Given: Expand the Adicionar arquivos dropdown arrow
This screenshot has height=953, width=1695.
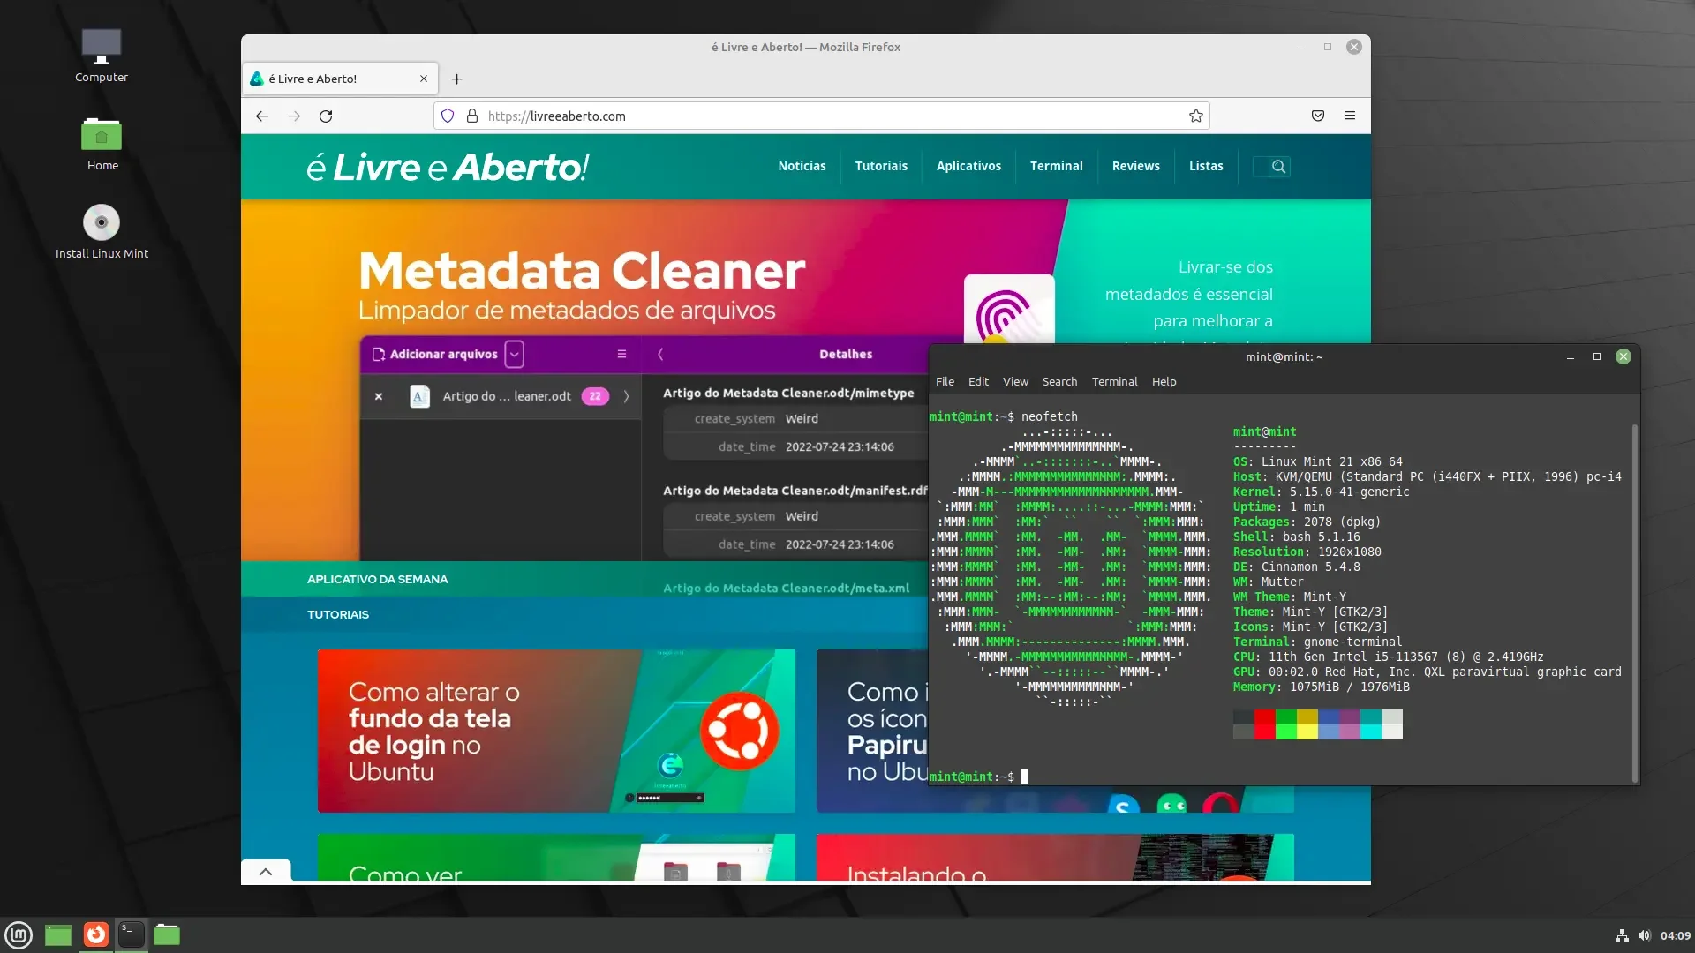Looking at the screenshot, I should click(x=514, y=354).
